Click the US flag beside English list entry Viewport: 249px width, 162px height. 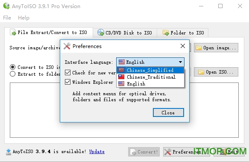tap(121, 84)
